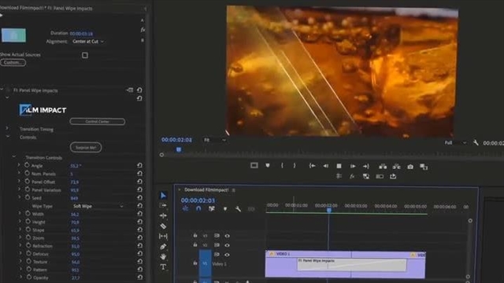
Task: Select the Pen tool
Action: [x=163, y=246]
